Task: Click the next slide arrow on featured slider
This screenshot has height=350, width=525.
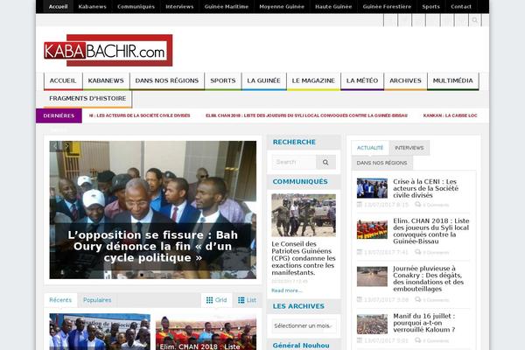Action: (x=66, y=146)
